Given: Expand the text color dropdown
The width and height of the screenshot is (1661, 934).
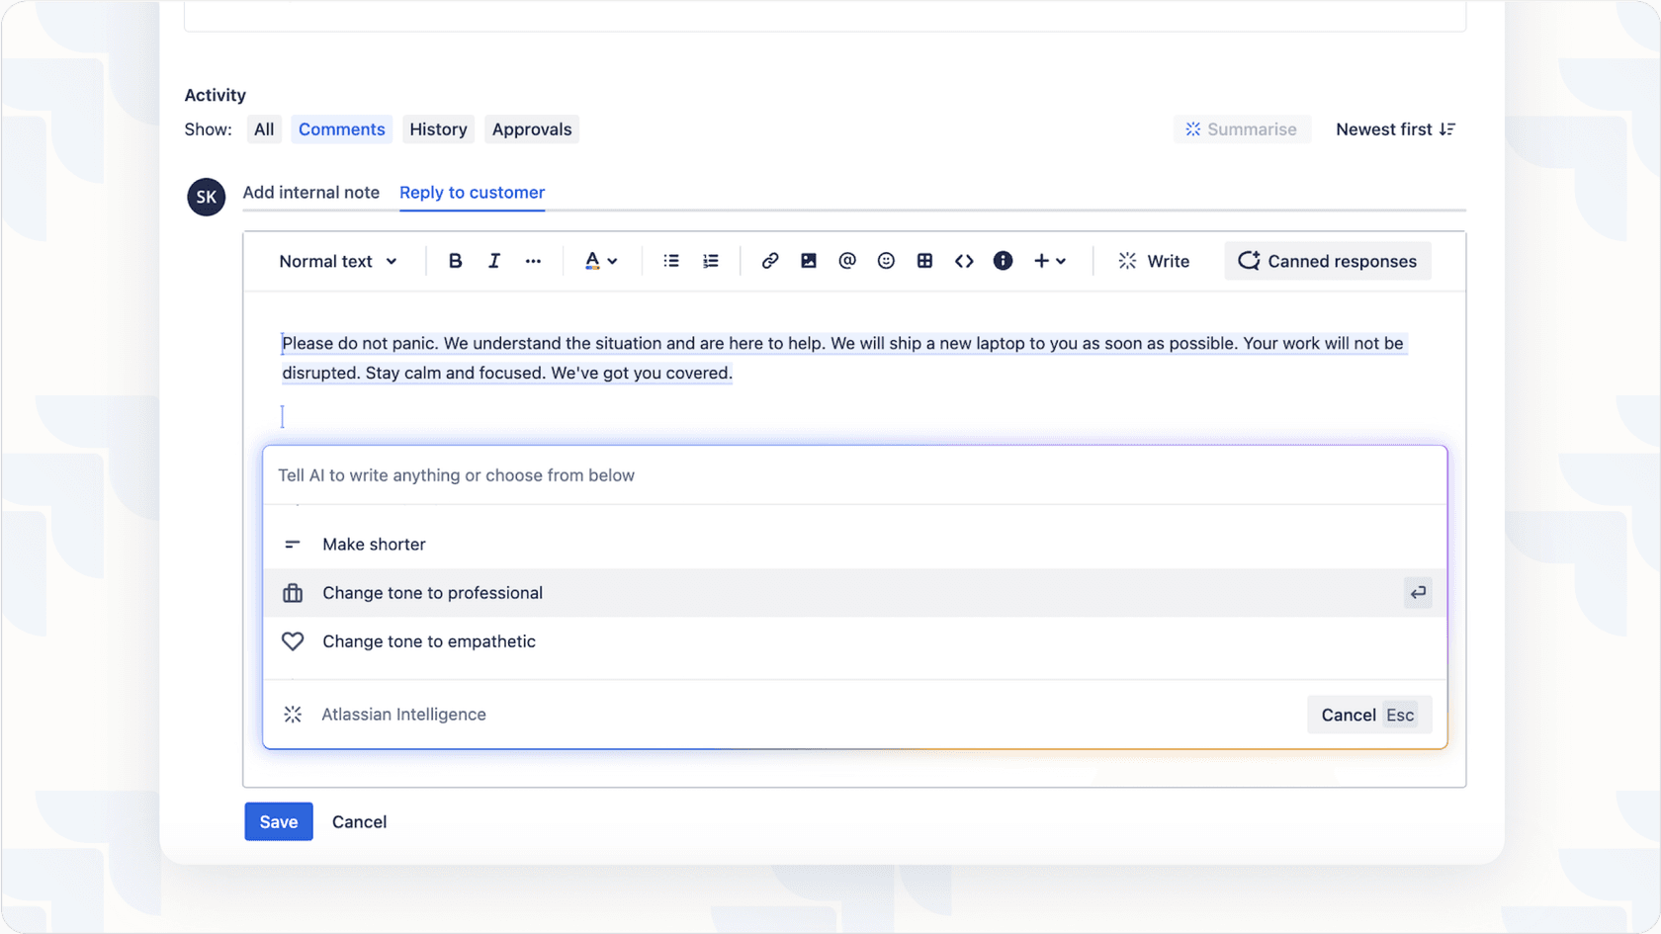Looking at the screenshot, I should [601, 260].
